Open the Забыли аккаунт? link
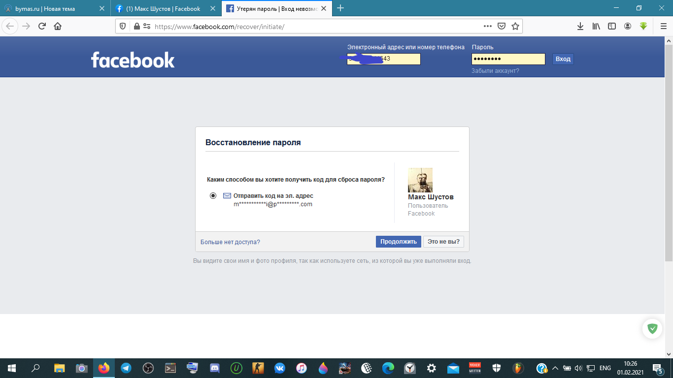The width and height of the screenshot is (673, 378). tap(495, 71)
